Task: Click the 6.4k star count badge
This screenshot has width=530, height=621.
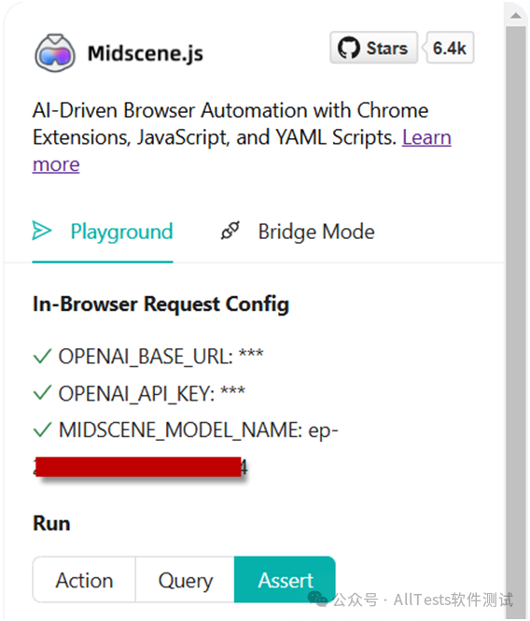Action: pyautogui.click(x=450, y=48)
